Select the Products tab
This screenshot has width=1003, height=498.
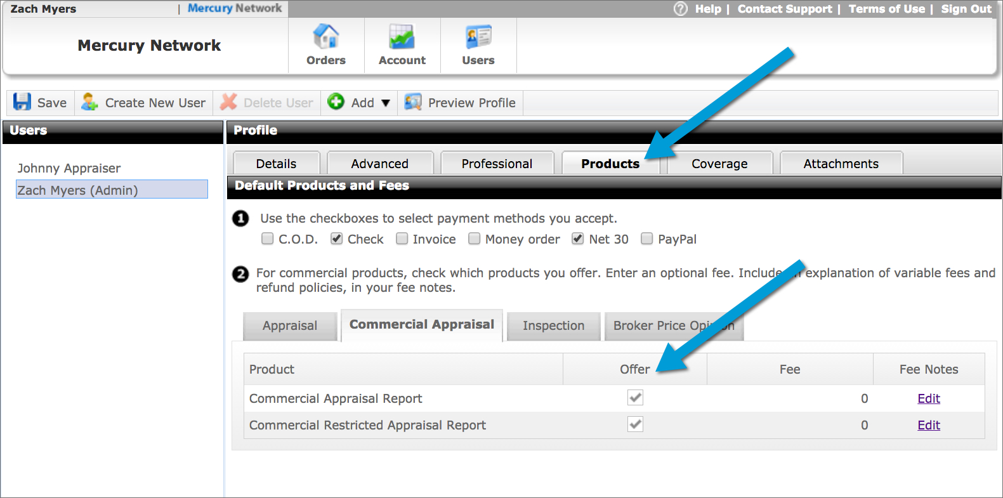coord(610,163)
